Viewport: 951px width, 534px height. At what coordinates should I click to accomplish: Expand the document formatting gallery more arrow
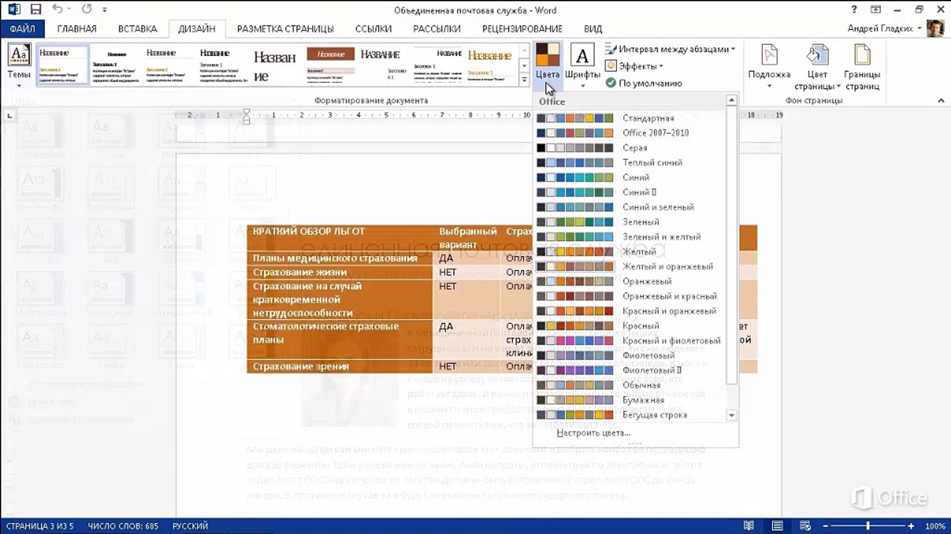tap(524, 80)
